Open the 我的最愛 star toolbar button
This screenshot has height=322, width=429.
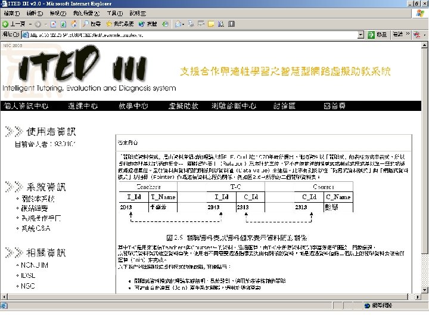click(x=120, y=24)
